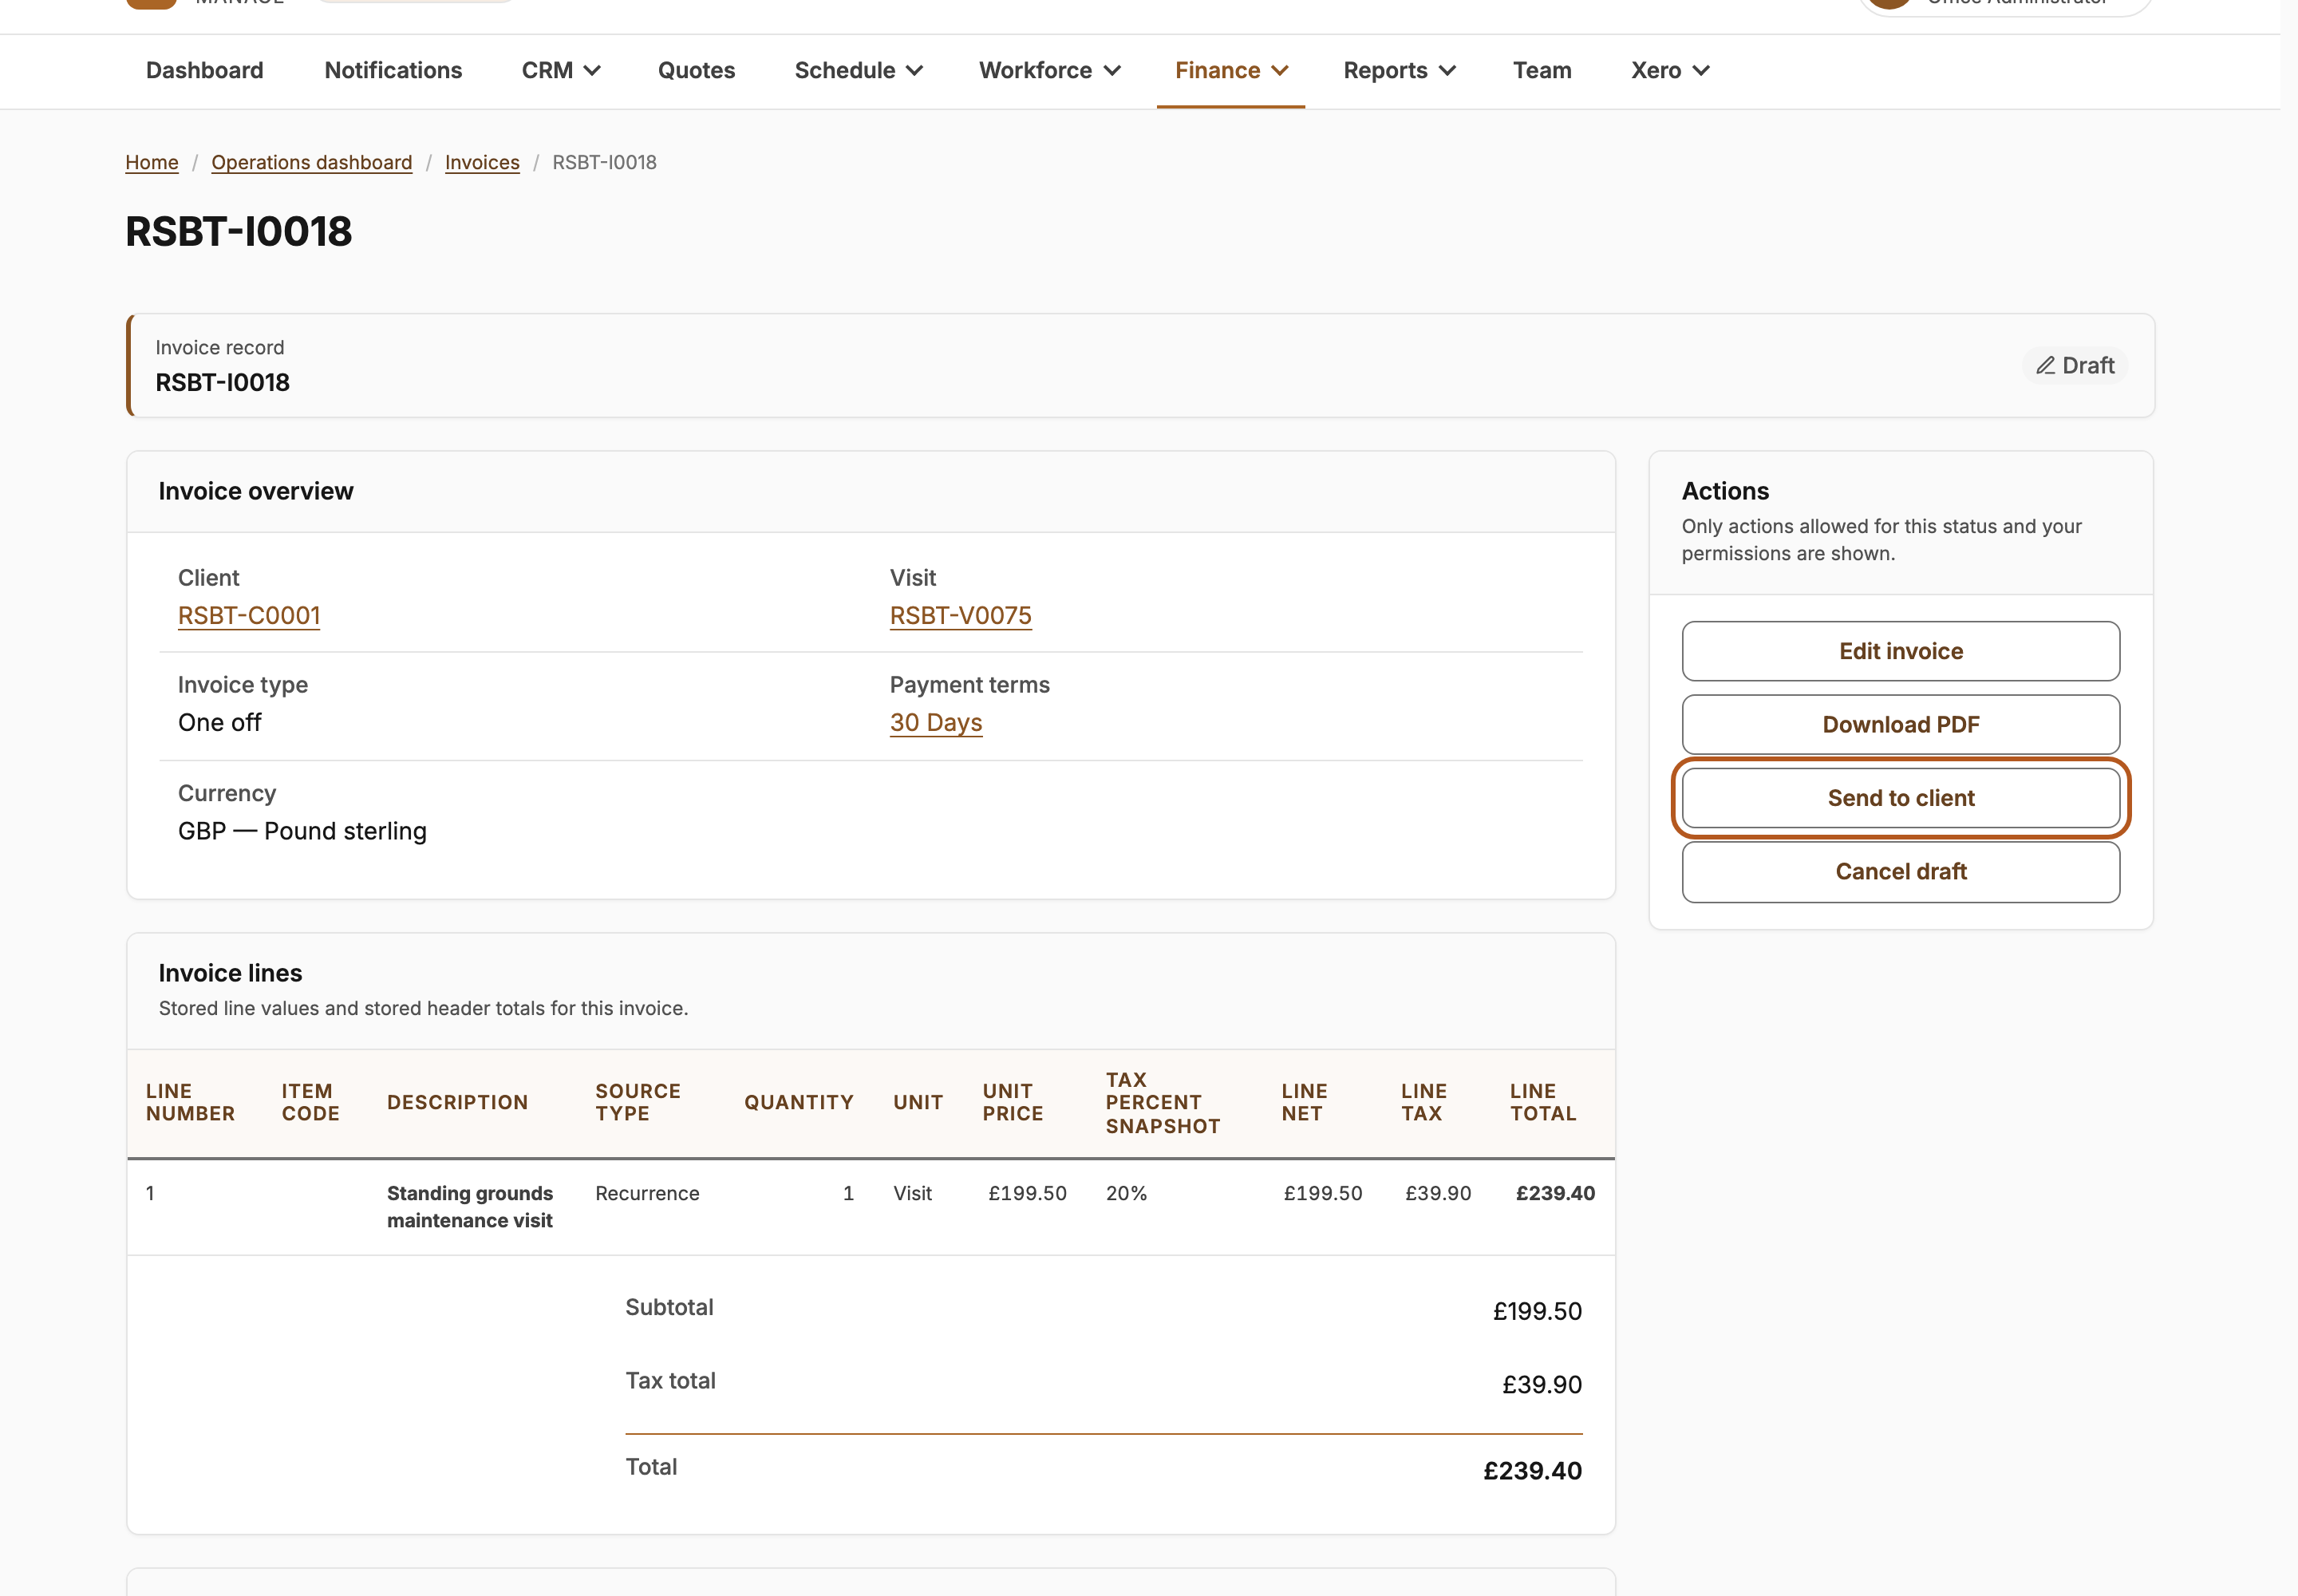2298x1596 pixels.
Task: Go to the Dashboard tab
Action: click(x=205, y=71)
